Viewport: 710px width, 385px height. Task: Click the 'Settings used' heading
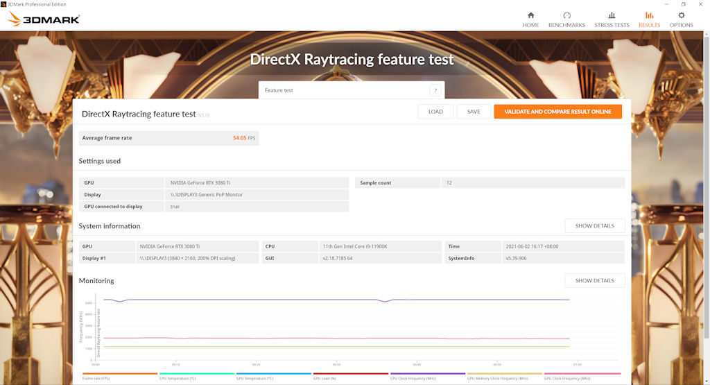(100, 161)
